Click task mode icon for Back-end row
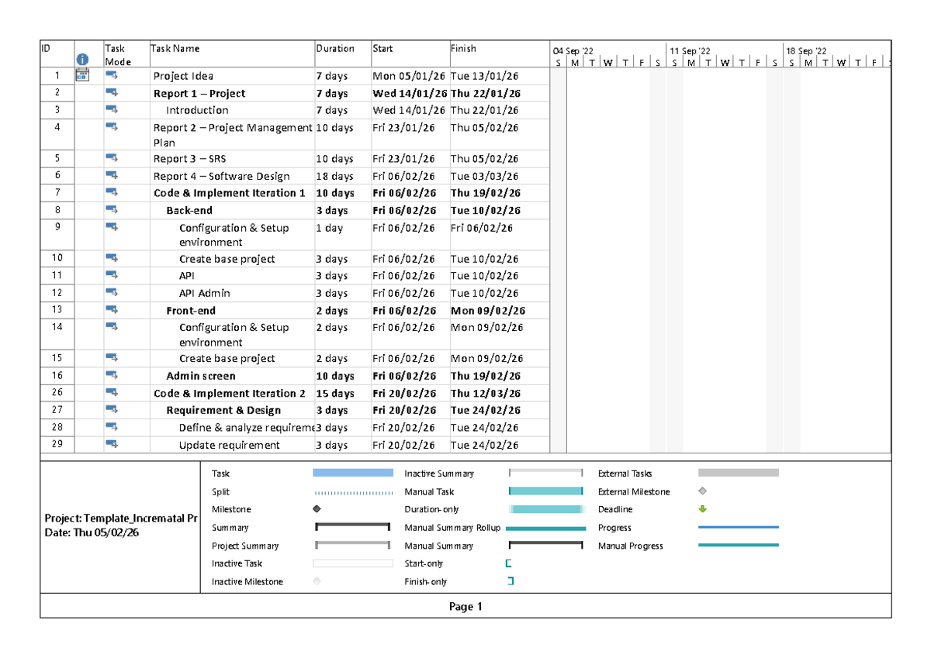 click(111, 209)
